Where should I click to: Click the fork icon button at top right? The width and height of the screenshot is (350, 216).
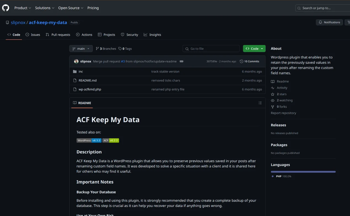pyautogui.click(x=348, y=22)
